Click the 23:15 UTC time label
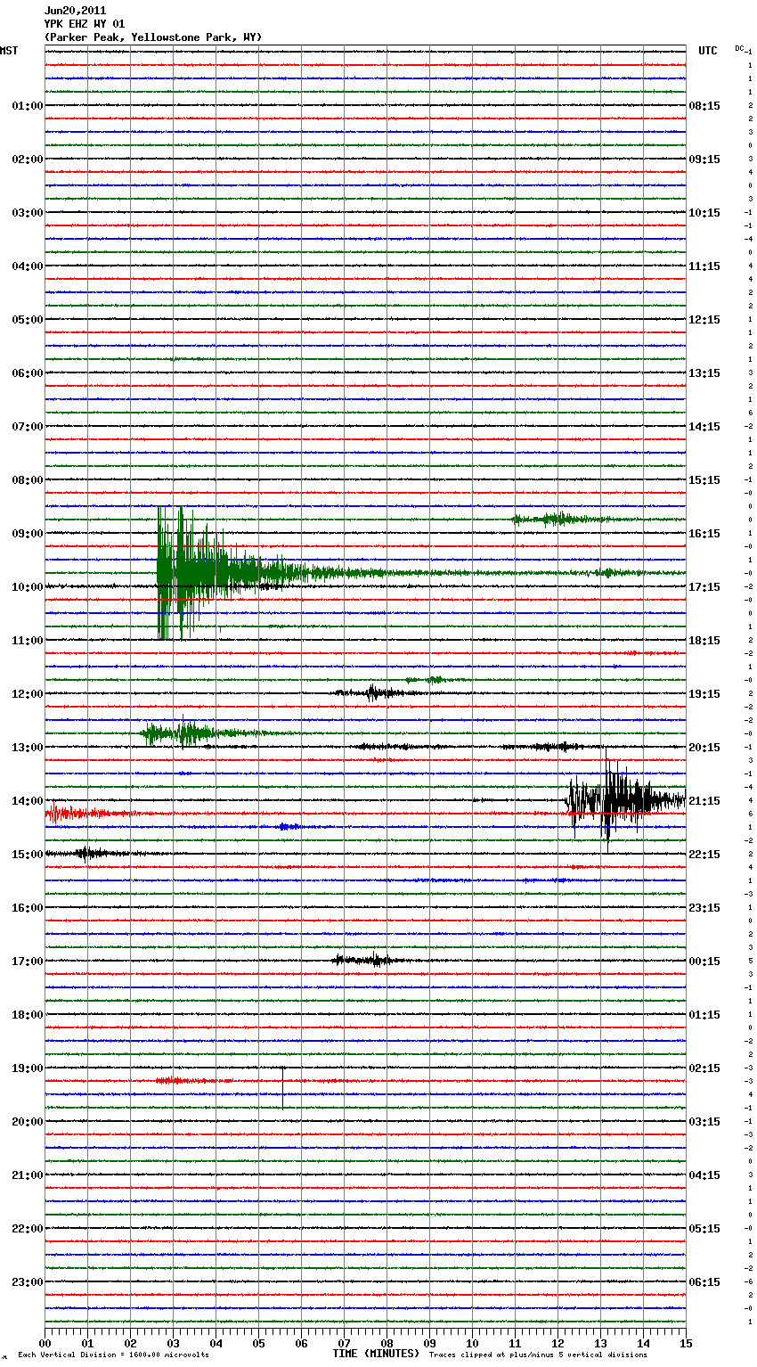Viewport: 757px width, 1367px height. 704,908
